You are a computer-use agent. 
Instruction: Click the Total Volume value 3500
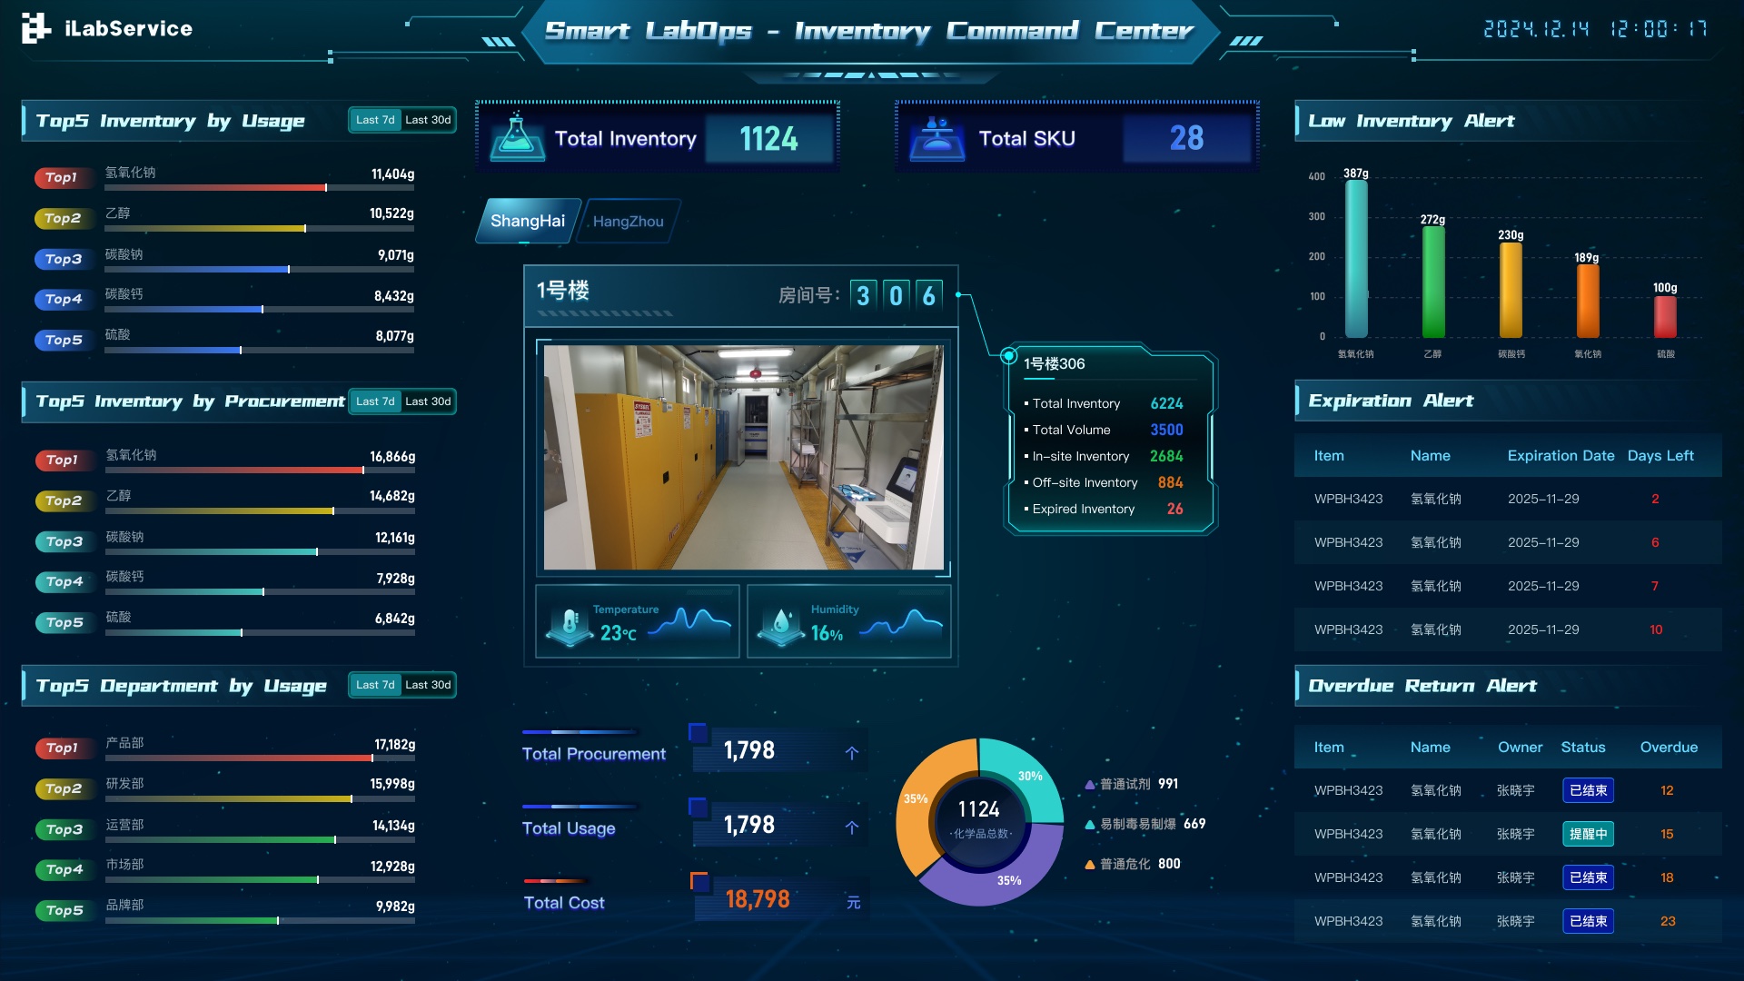1166,430
